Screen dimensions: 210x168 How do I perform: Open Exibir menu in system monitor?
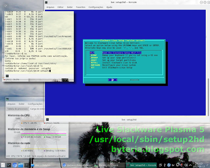(x=22, y=104)
